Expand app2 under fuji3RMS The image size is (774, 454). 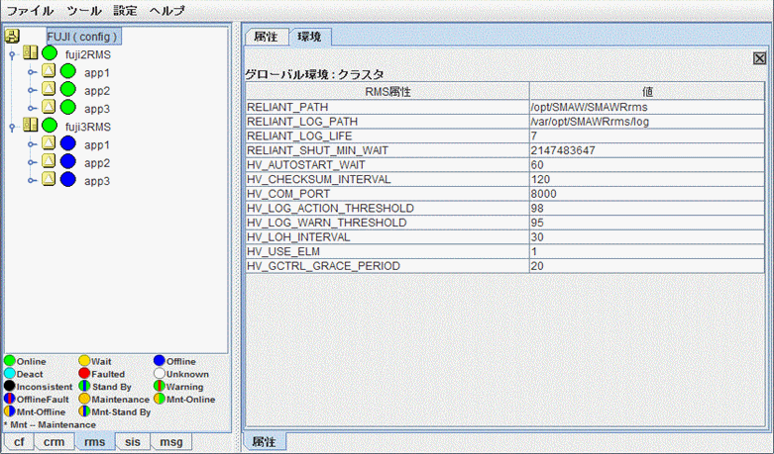[32, 162]
